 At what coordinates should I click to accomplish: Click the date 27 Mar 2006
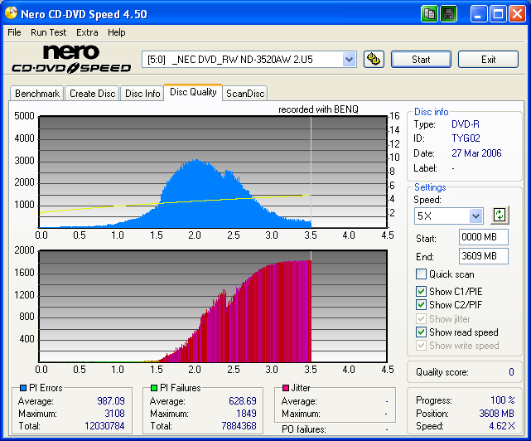(x=476, y=153)
